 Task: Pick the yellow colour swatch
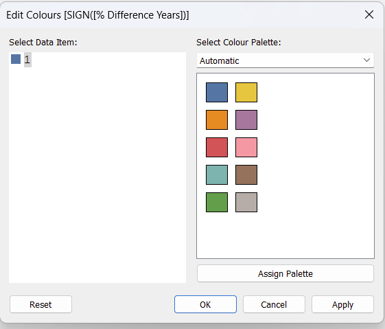point(246,93)
